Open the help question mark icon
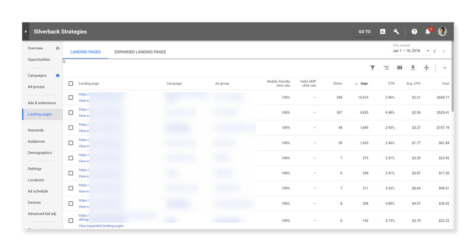Viewport: 476px width, 251px height. pyautogui.click(x=414, y=31)
